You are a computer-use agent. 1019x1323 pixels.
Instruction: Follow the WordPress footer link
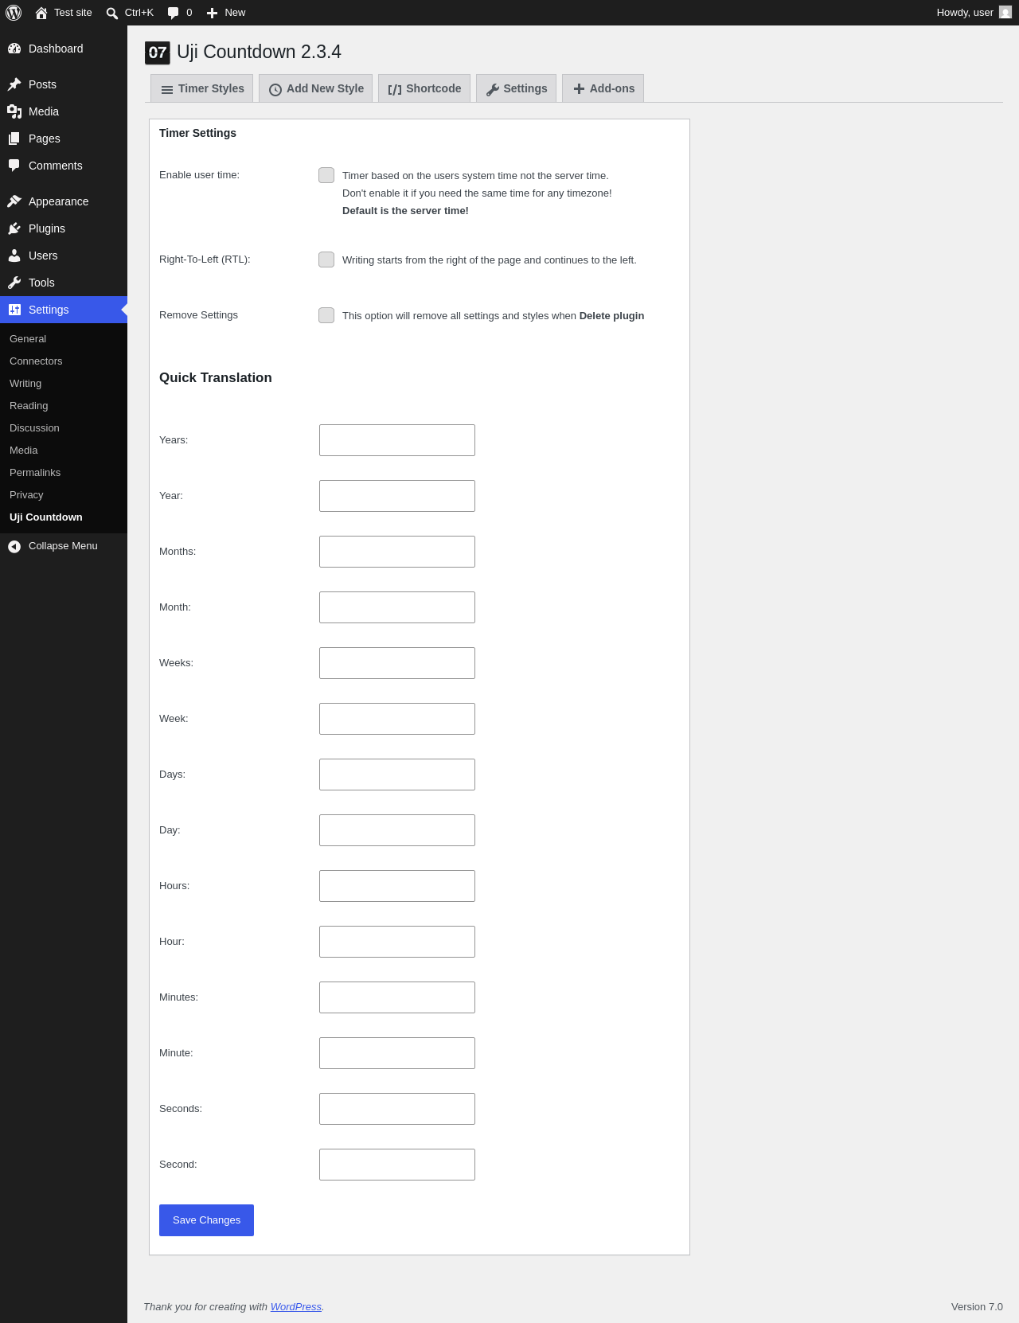(x=296, y=1306)
